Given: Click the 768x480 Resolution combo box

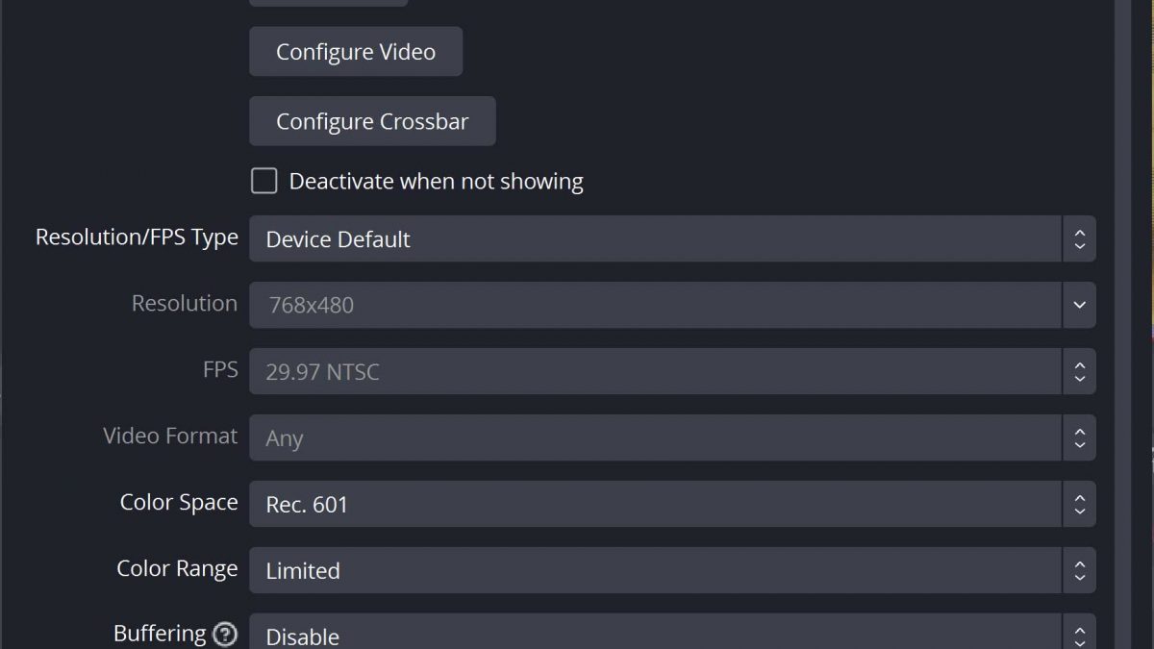Looking at the screenshot, I should 654,305.
